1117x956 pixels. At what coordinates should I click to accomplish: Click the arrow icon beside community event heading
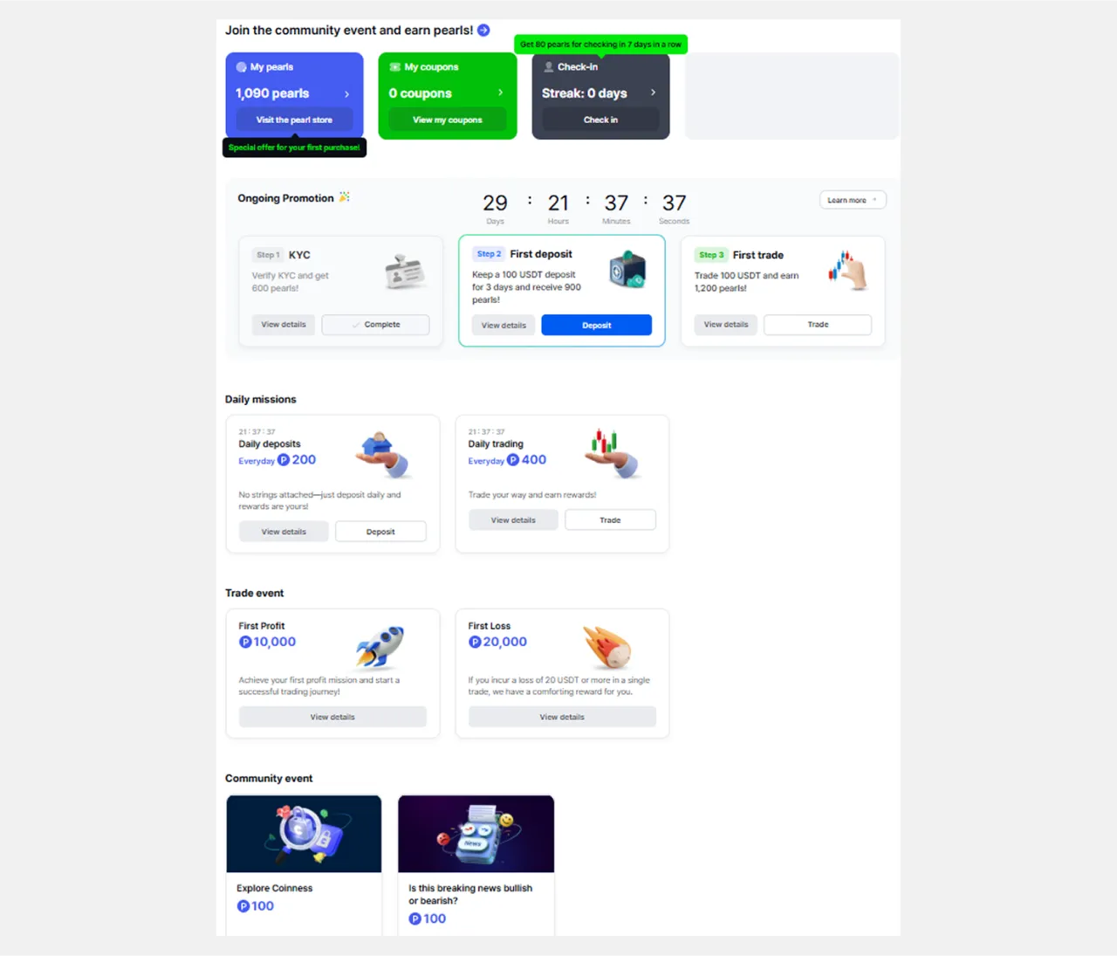click(x=483, y=31)
